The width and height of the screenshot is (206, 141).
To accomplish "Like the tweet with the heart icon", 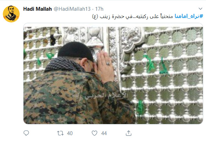I will pos(94,133).
